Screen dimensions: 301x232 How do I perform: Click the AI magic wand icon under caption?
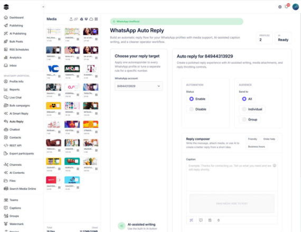pyautogui.click(x=191, y=220)
